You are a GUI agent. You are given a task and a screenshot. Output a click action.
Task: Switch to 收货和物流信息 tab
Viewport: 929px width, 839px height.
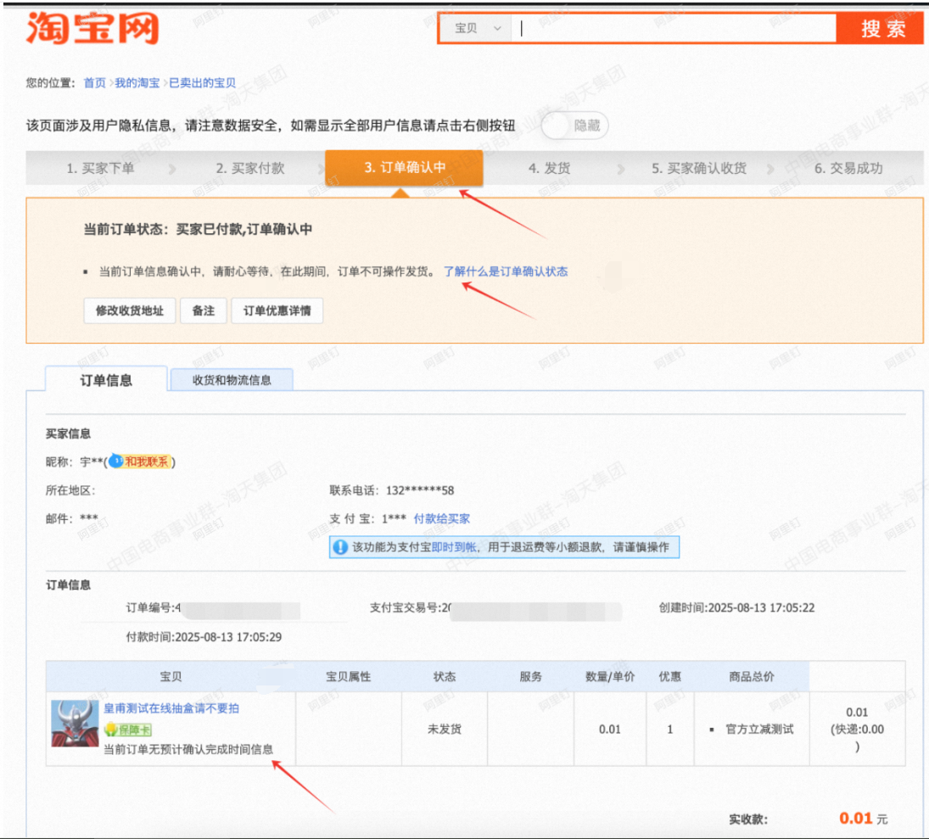(x=232, y=380)
